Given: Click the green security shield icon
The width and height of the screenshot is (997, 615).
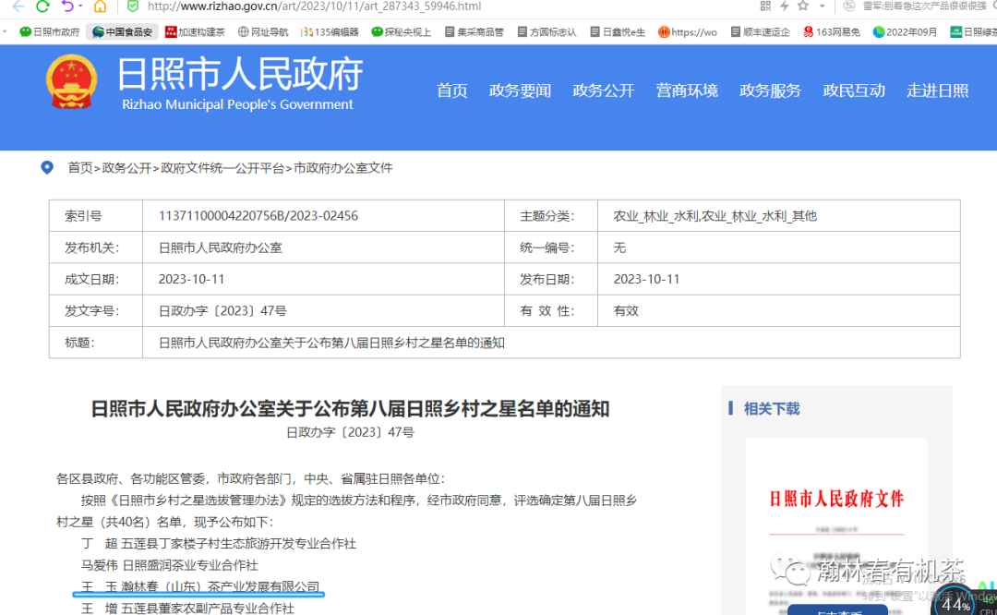Looking at the screenshot, I should pos(133,6).
